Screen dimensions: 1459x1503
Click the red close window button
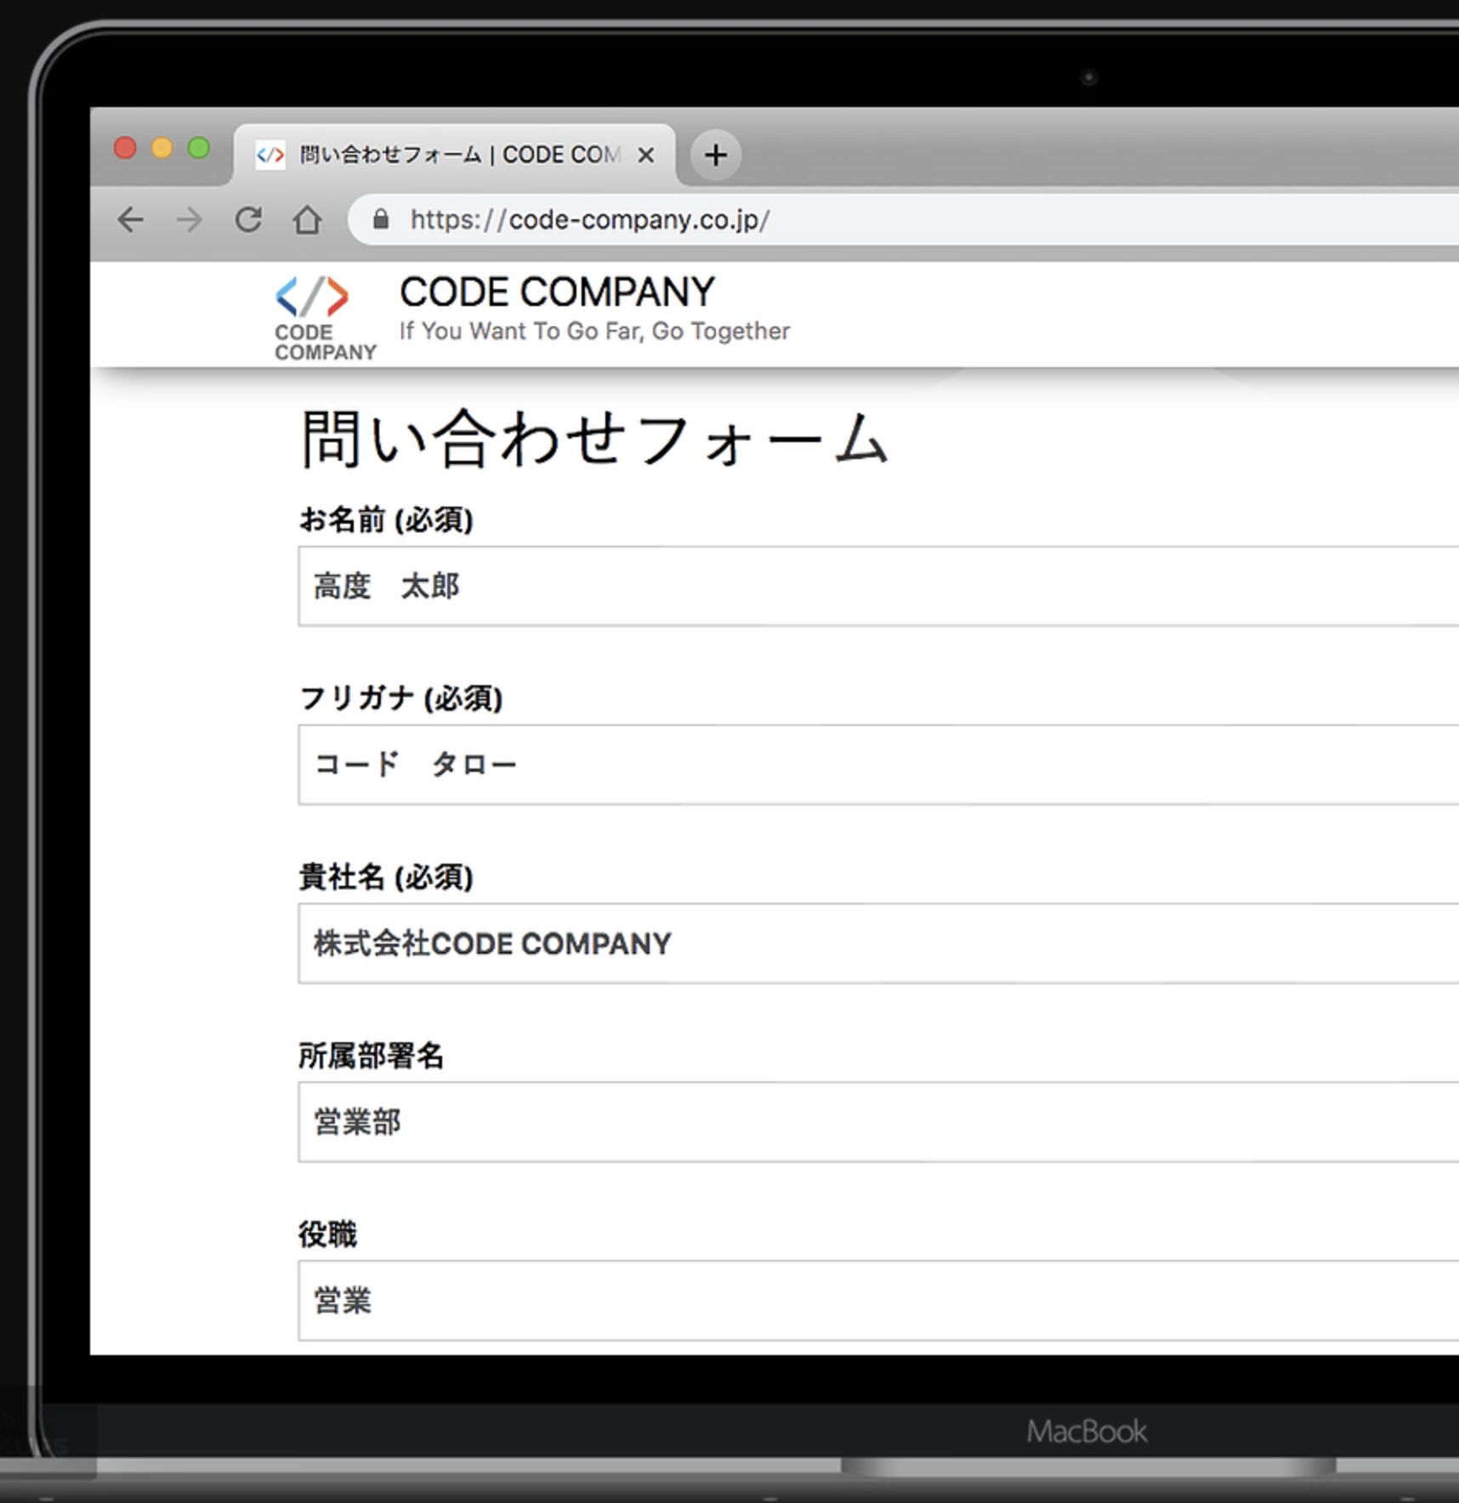pyautogui.click(x=125, y=148)
